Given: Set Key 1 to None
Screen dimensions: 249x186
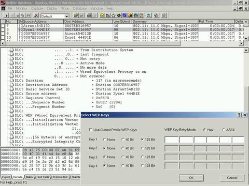Looking at the screenshot, I should [x=104, y=139].
